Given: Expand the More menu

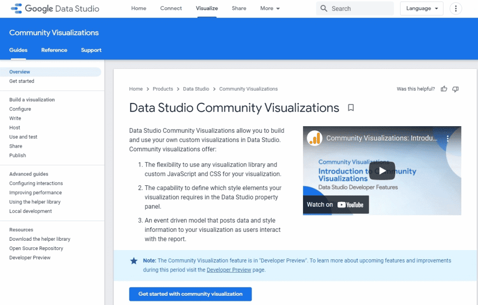Looking at the screenshot, I should pos(270,8).
